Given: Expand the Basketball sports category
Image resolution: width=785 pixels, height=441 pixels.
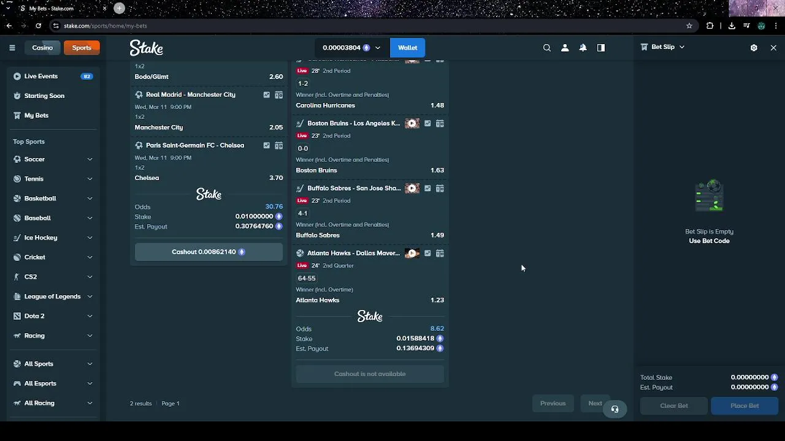Looking at the screenshot, I should tap(90, 198).
